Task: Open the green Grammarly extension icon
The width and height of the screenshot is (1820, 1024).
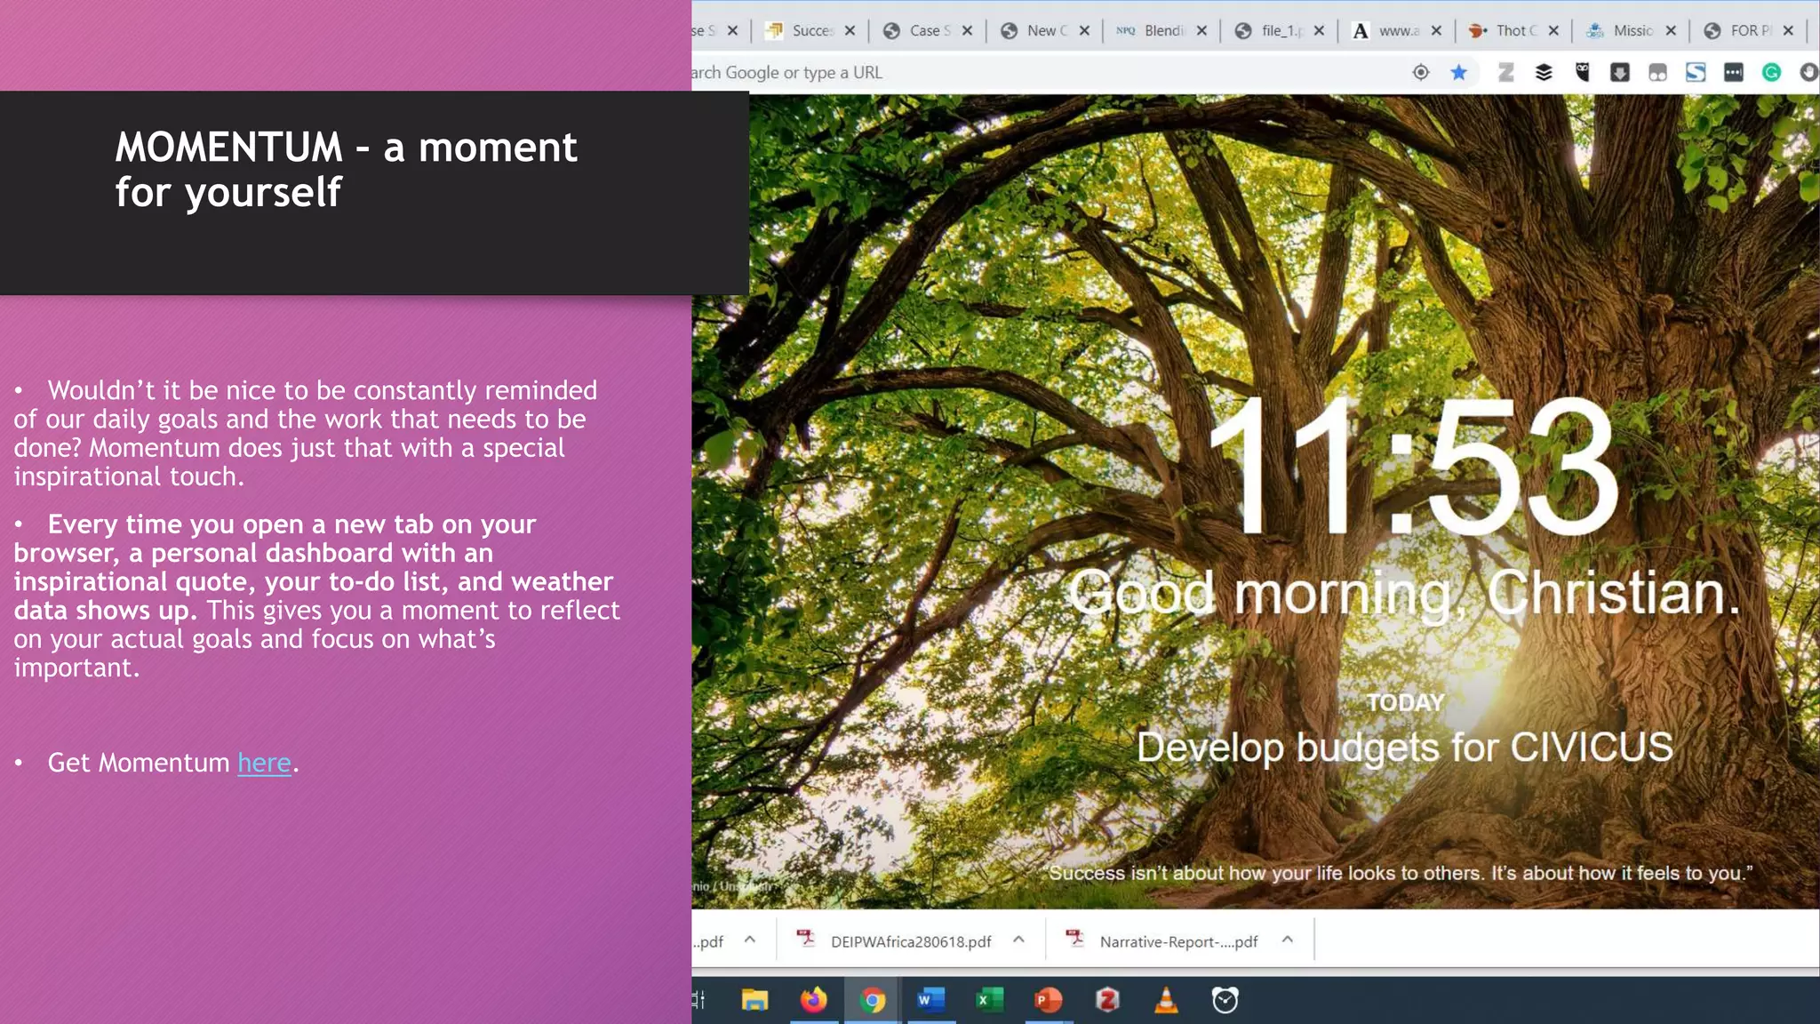Action: (1771, 73)
